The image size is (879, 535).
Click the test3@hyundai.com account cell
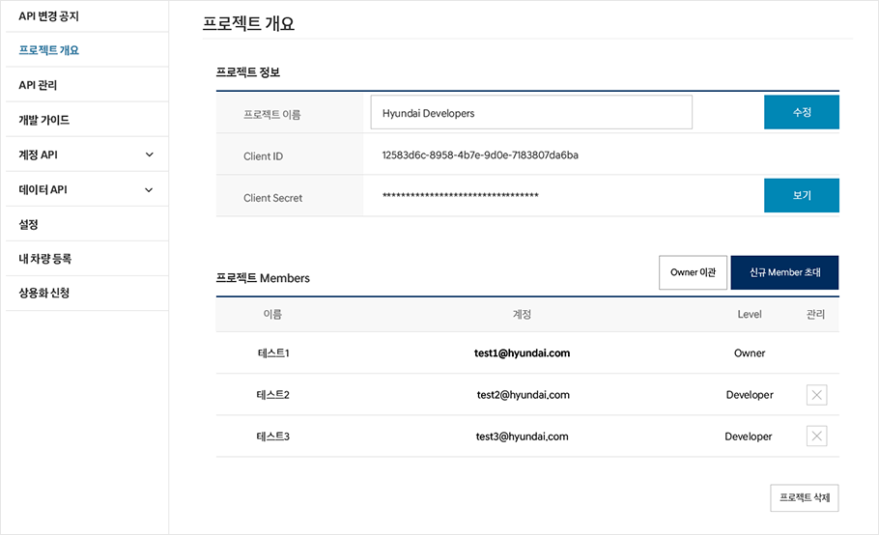(x=522, y=436)
